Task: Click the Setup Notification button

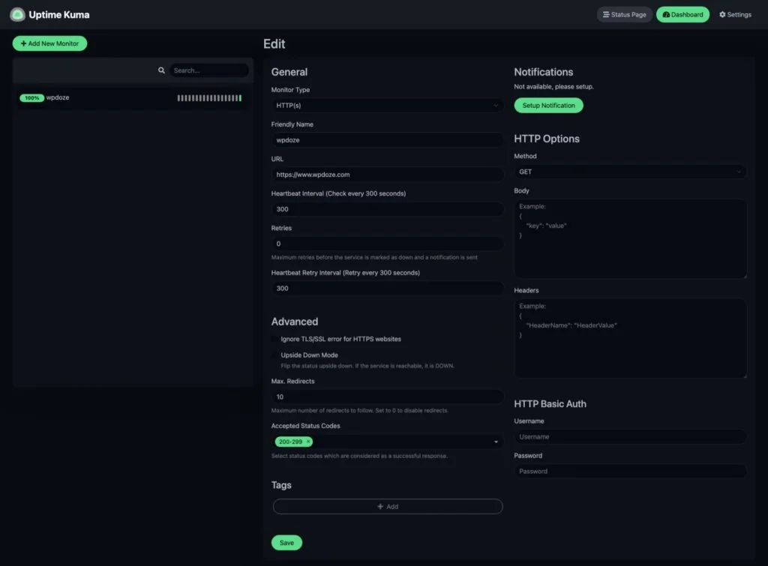Action: (548, 105)
